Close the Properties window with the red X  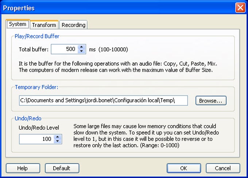pos(240,8)
